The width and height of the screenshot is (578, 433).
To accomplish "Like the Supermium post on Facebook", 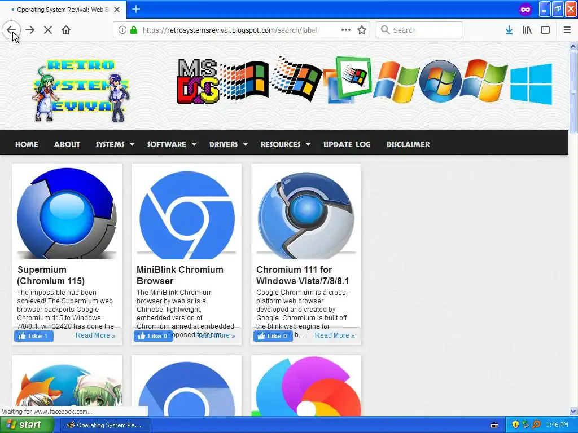I will tap(33, 336).
